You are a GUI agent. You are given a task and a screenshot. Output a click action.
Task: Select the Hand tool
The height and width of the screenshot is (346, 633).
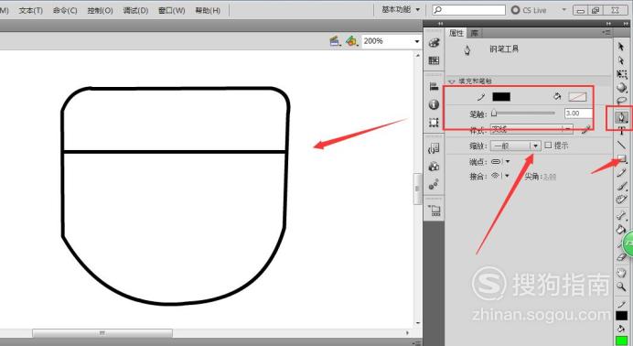pos(621,273)
